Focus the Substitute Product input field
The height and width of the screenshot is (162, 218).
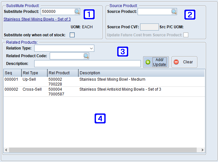58,12
